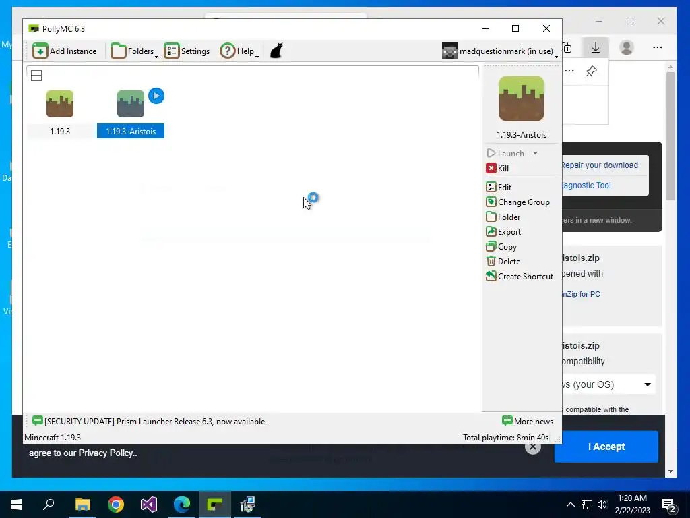Screen dimensions: 690x518
Task: Expand the Launch dropdown arrow
Action: pos(535,153)
